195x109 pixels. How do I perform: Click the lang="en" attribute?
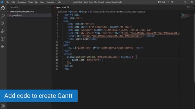tap(75, 18)
